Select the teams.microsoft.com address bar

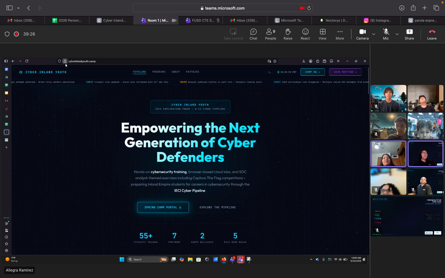pos(222,8)
